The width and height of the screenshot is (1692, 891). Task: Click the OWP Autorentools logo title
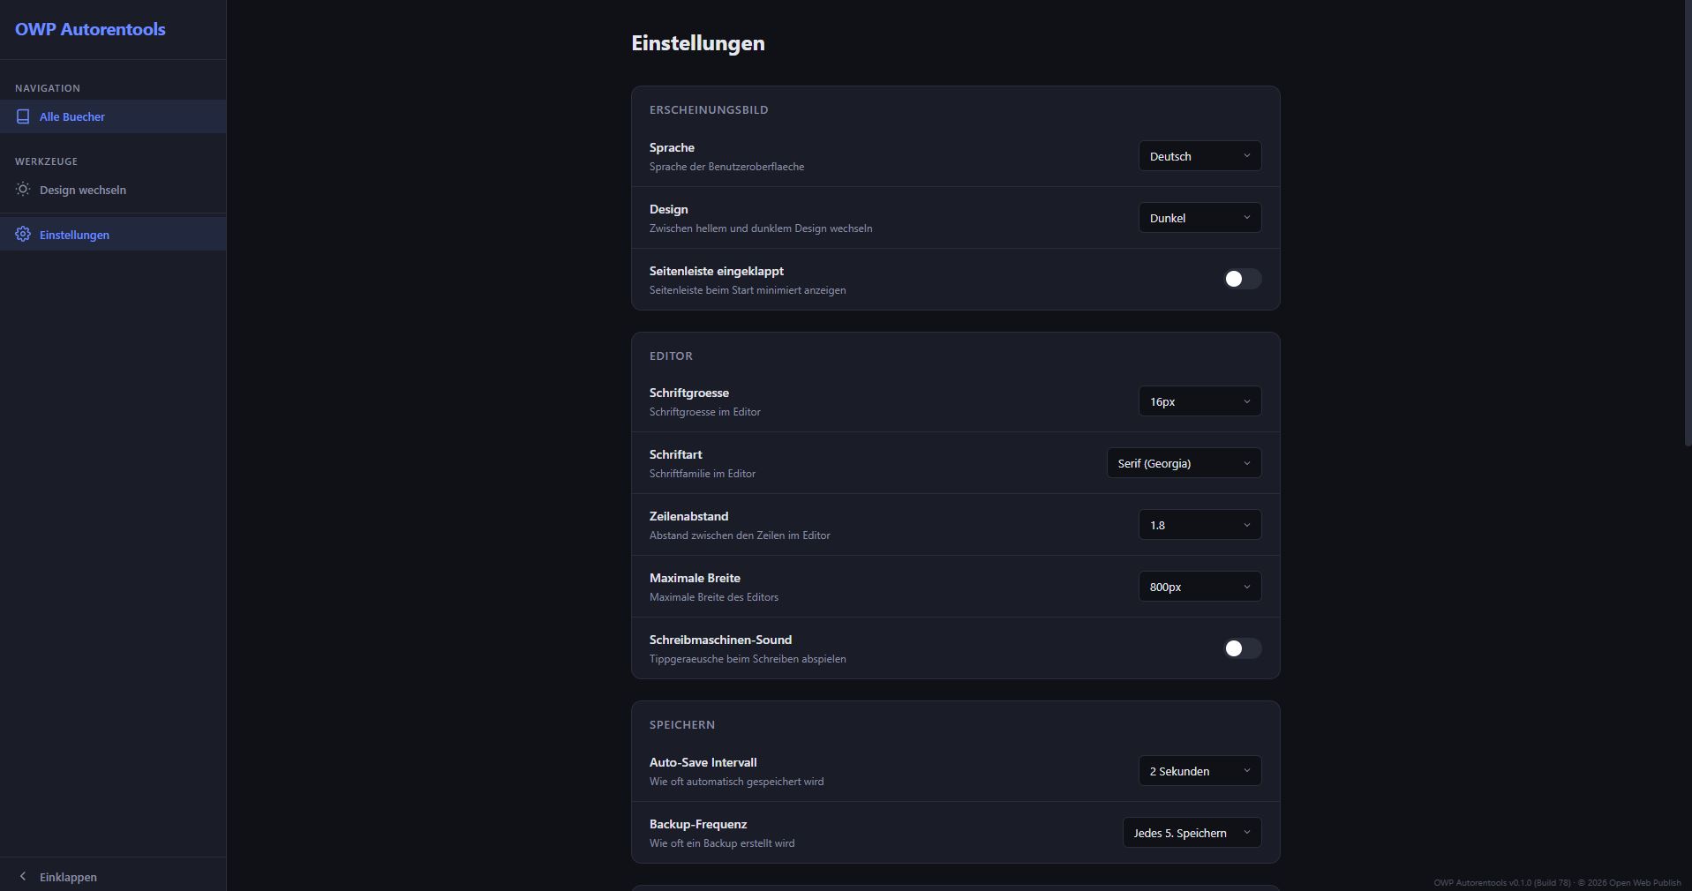point(90,29)
